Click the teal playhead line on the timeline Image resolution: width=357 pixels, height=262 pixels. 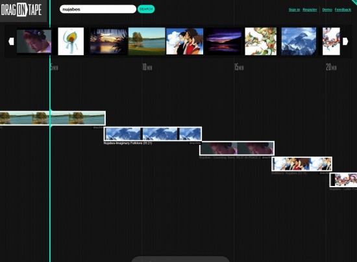50,160
